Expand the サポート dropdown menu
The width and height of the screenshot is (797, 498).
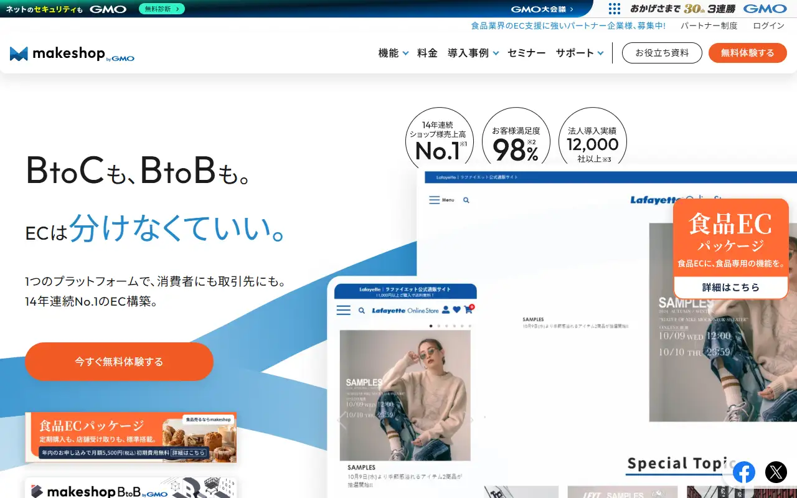click(x=580, y=53)
